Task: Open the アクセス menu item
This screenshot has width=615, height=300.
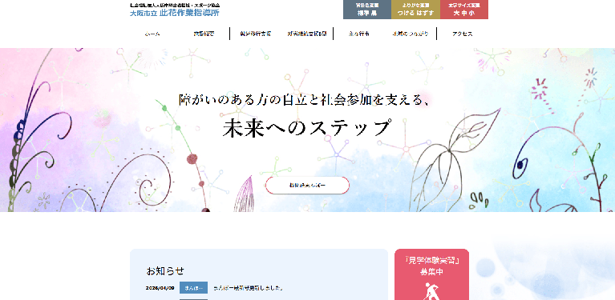Action: 462,34
